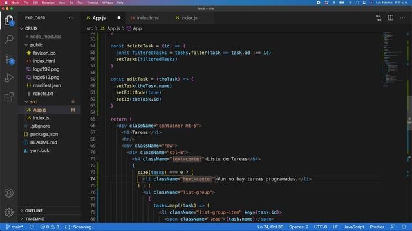Change end of line via LF
The height and width of the screenshot is (231, 412).
[335, 227]
